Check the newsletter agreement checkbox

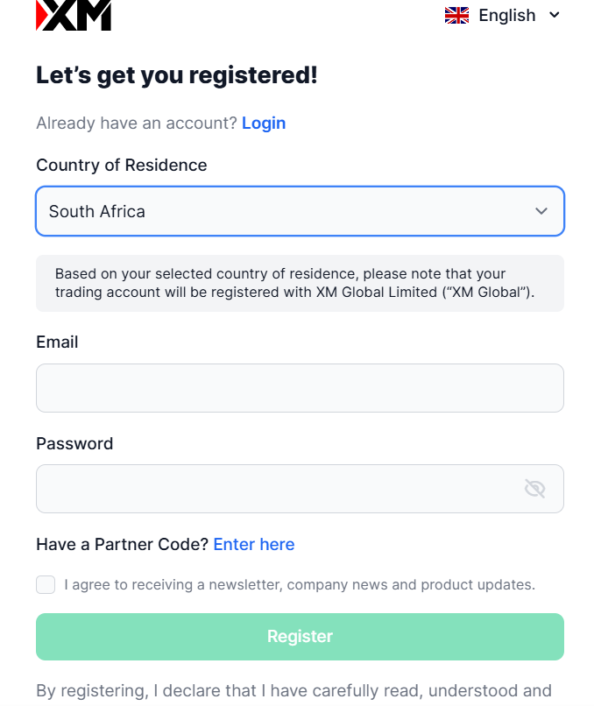point(46,584)
